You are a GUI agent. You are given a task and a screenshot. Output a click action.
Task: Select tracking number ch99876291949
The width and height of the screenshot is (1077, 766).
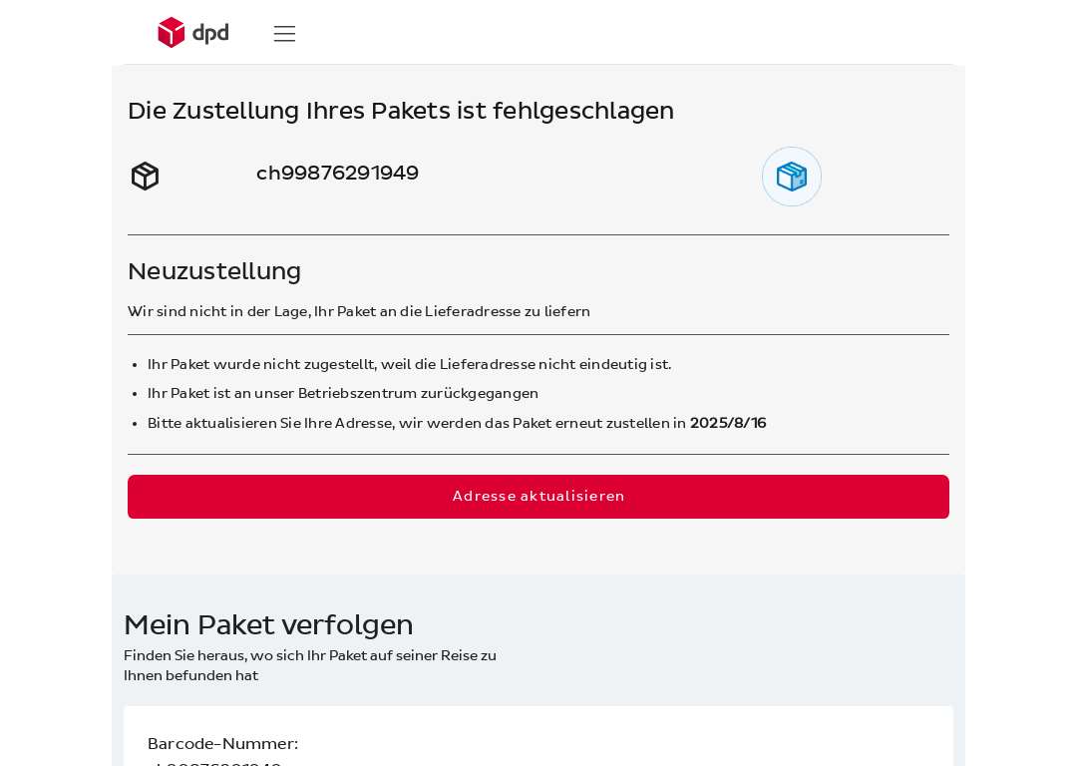click(337, 173)
